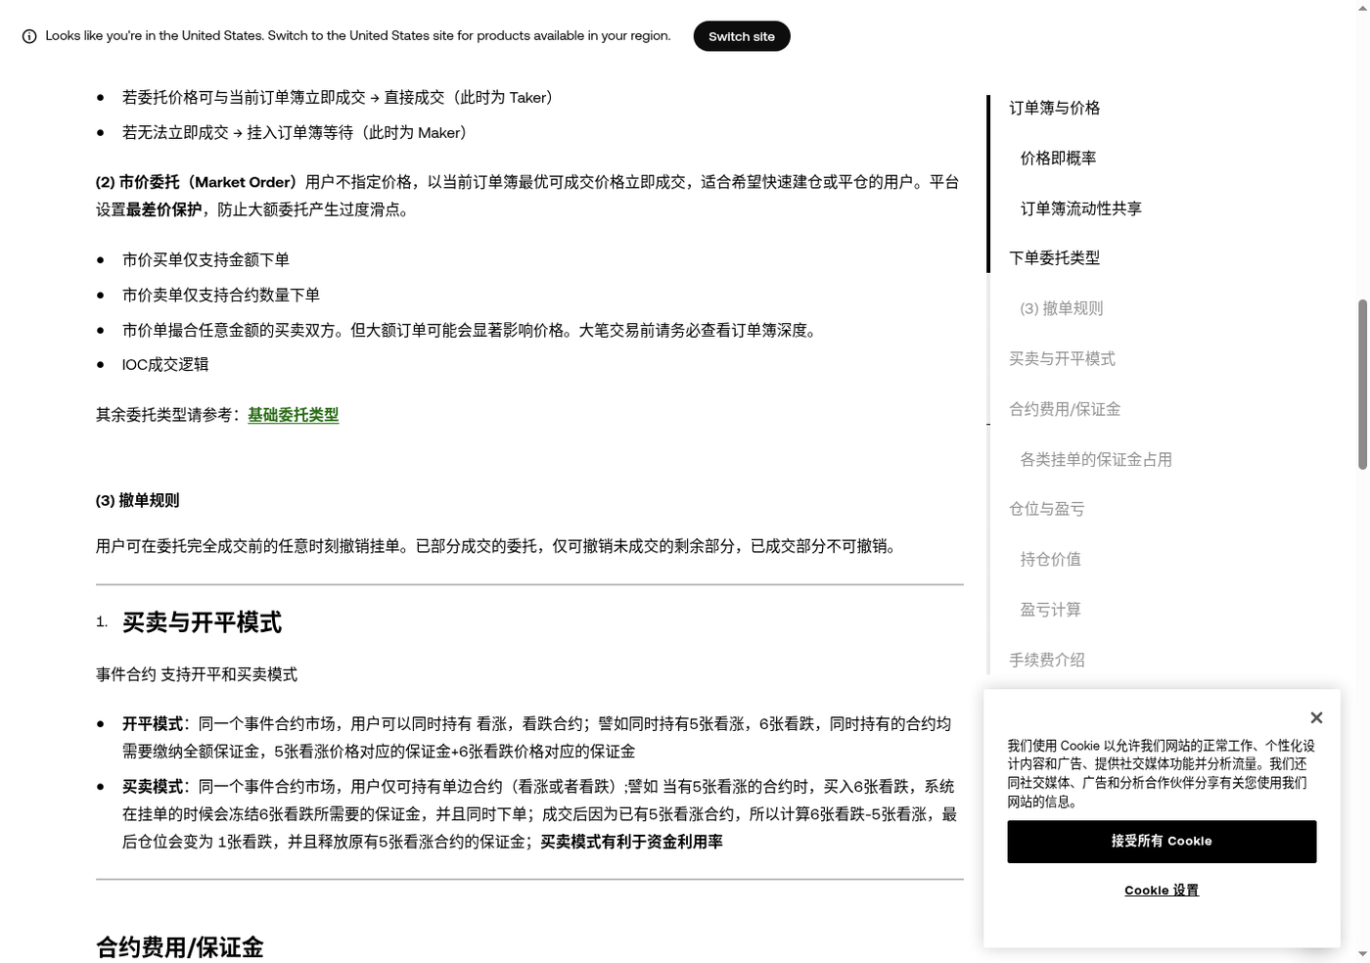Accept all cookies with 接受所有 Cookie
1370x963 pixels.
(1162, 842)
